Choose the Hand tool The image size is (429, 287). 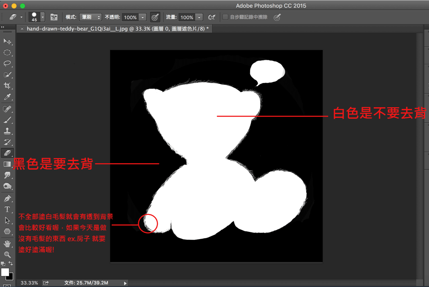(x=7, y=243)
